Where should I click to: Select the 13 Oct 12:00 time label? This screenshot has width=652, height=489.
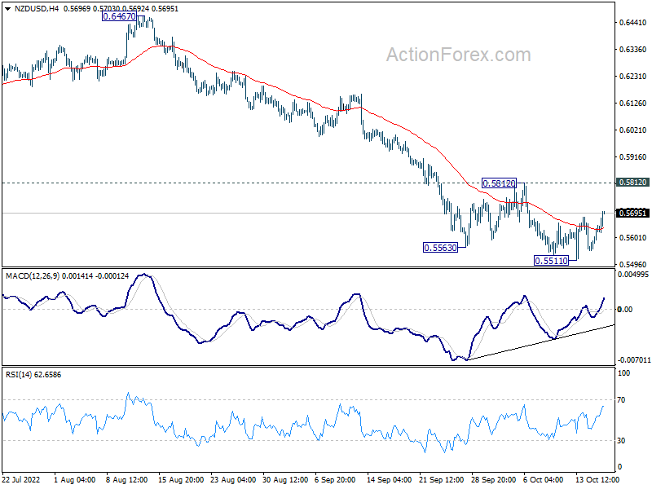click(597, 480)
